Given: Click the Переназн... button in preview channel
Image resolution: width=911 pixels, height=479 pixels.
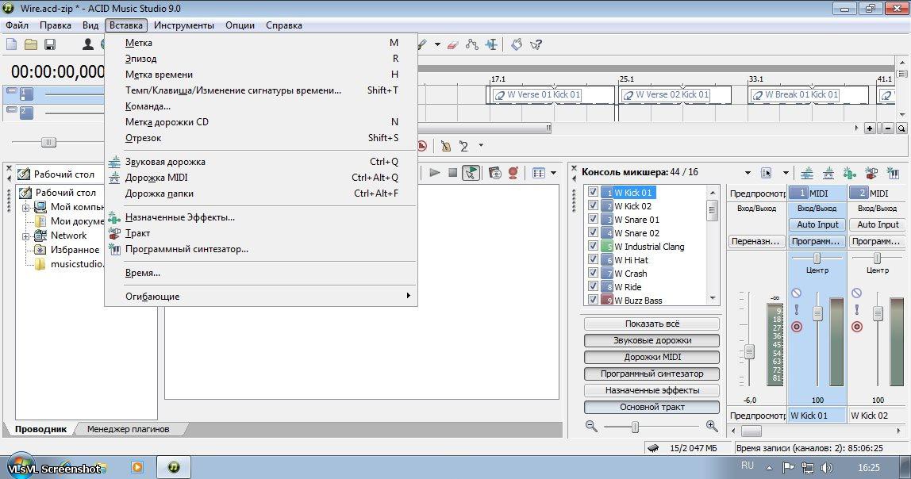Looking at the screenshot, I should 755,241.
